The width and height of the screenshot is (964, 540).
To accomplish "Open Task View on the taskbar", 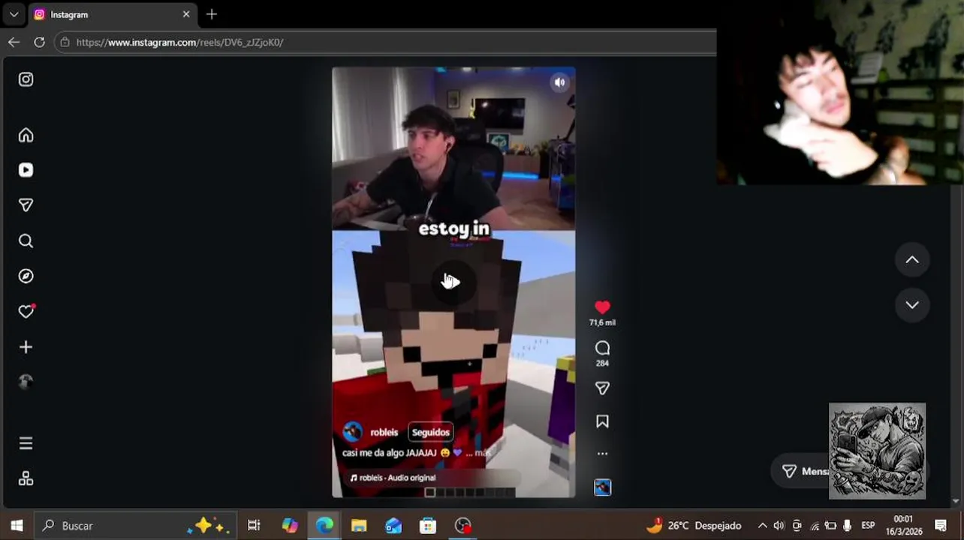I will tap(254, 526).
